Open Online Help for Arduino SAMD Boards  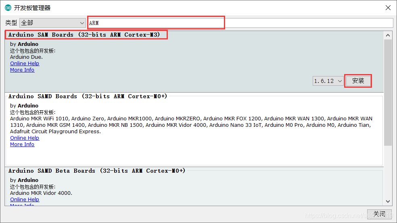25,138
